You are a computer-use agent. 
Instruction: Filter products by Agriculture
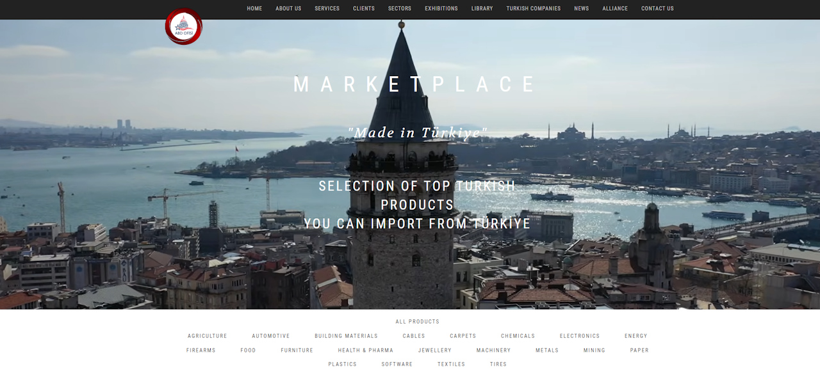coord(208,336)
